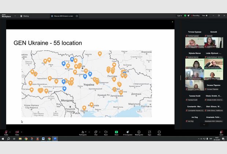Start camera with the Video button

click(17, 132)
